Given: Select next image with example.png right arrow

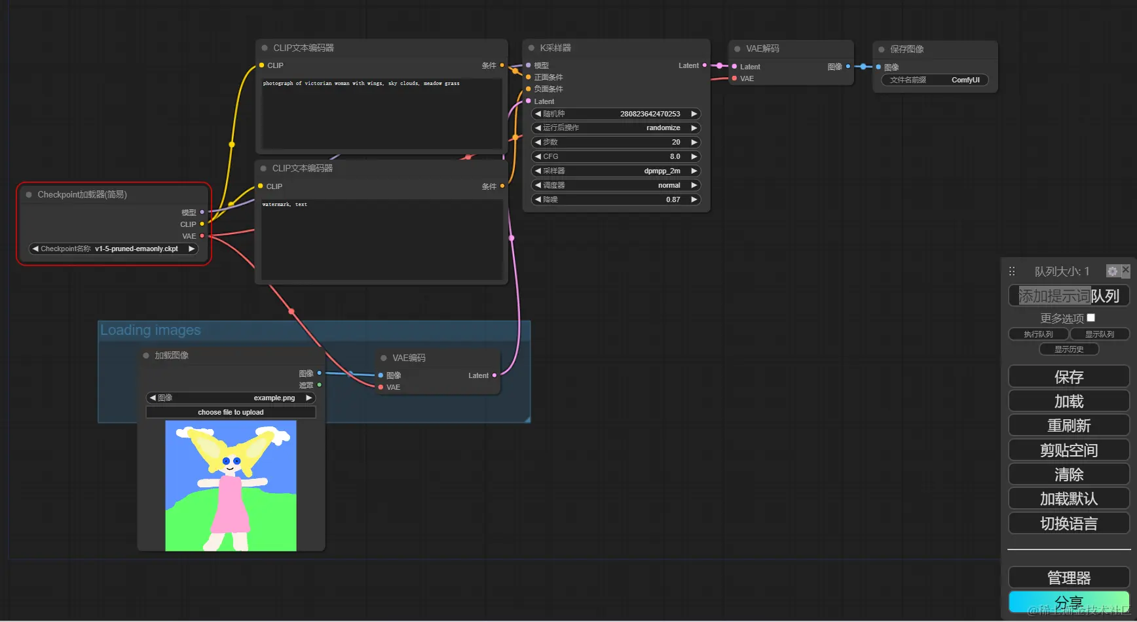Looking at the screenshot, I should point(308,398).
